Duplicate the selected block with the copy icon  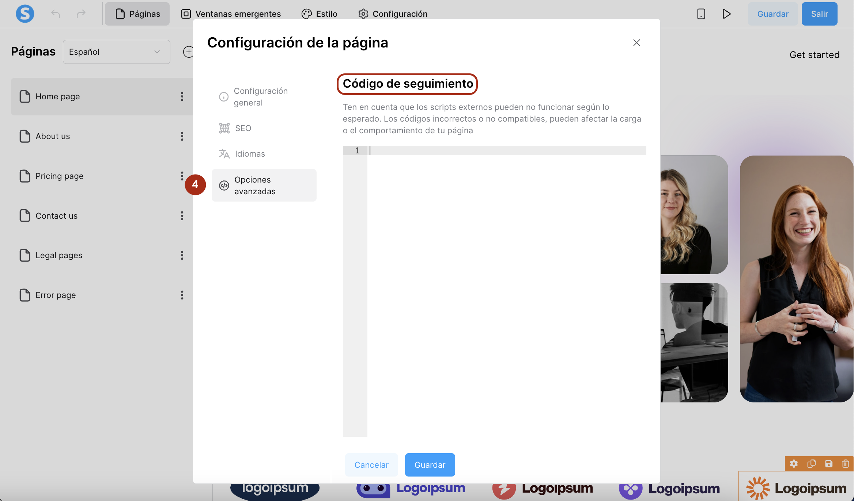tap(811, 464)
